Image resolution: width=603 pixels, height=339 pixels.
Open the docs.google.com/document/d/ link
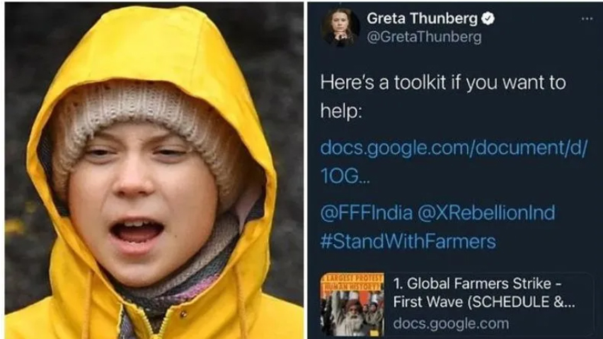[454, 148]
